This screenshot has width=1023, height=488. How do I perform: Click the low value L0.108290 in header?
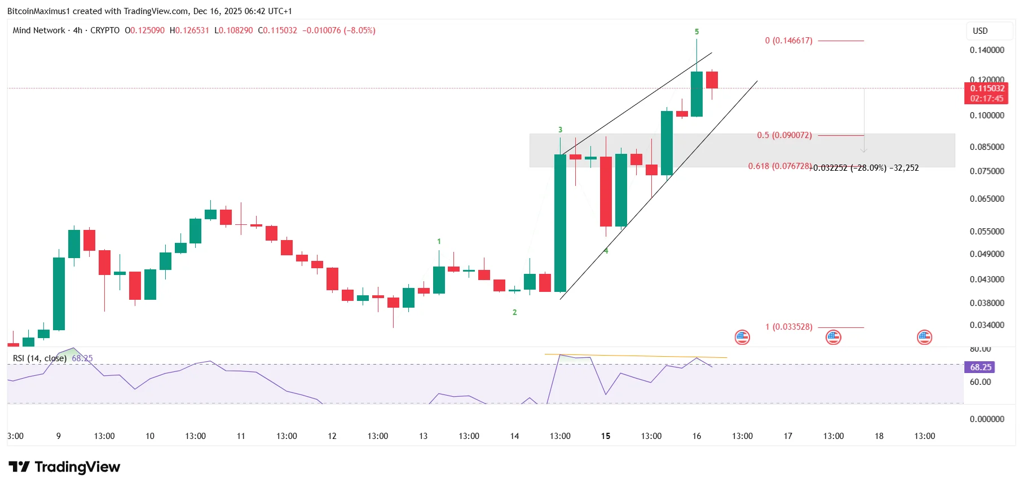(x=233, y=30)
